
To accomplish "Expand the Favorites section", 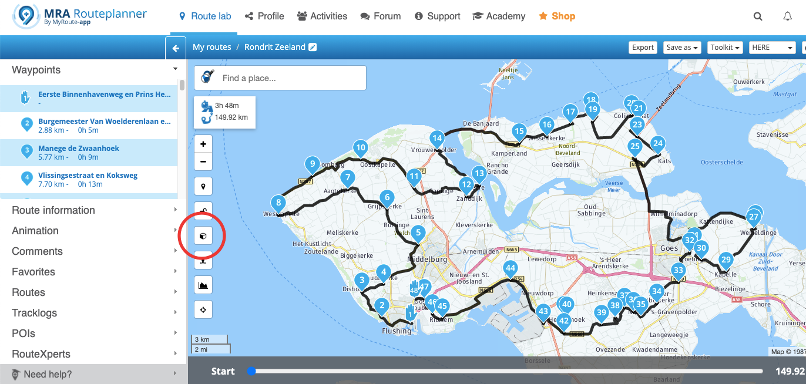I will pyautogui.click(x=94, y=272).
